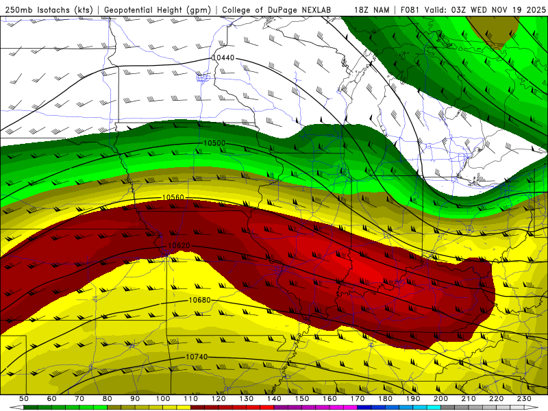The image size is (548, 411).
Task: Click the 'College of DuPage NEXLAB' header text
Action: coord(276,10)
